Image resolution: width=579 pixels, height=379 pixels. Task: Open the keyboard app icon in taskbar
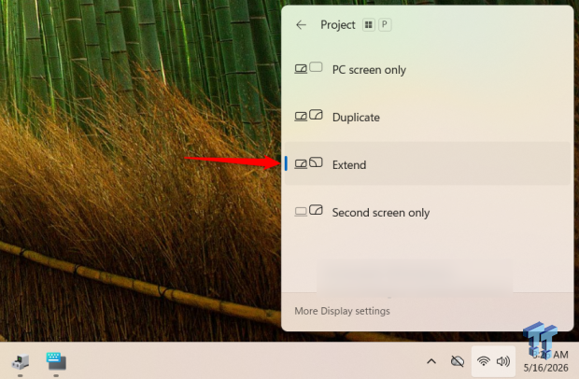pyautogui.click(x=56, y=361)
